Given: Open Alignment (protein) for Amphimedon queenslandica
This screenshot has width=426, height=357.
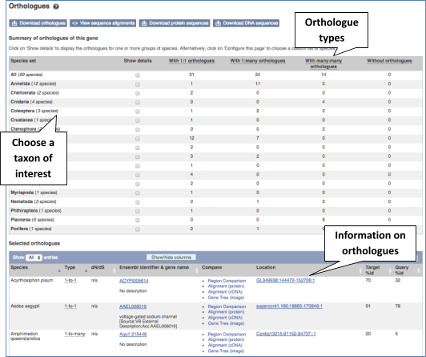Looking at the screenshot, I should (226, 339).
